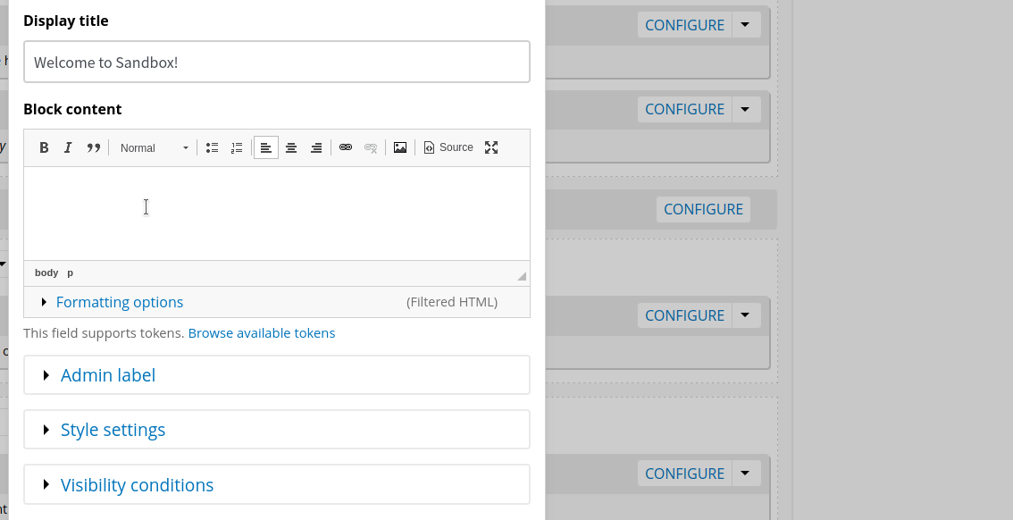Screen dimensions: 1013x520
Task: Expand the Formatting options disclosure
Action: point(120,302)
